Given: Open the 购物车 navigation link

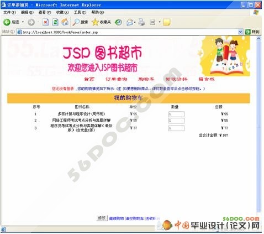Looking at the screenshot, I should coord(146,79).
